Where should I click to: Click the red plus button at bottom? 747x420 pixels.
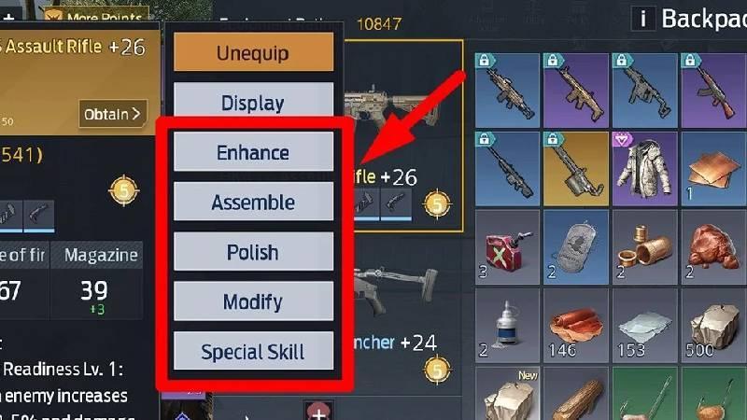(318, 411)
